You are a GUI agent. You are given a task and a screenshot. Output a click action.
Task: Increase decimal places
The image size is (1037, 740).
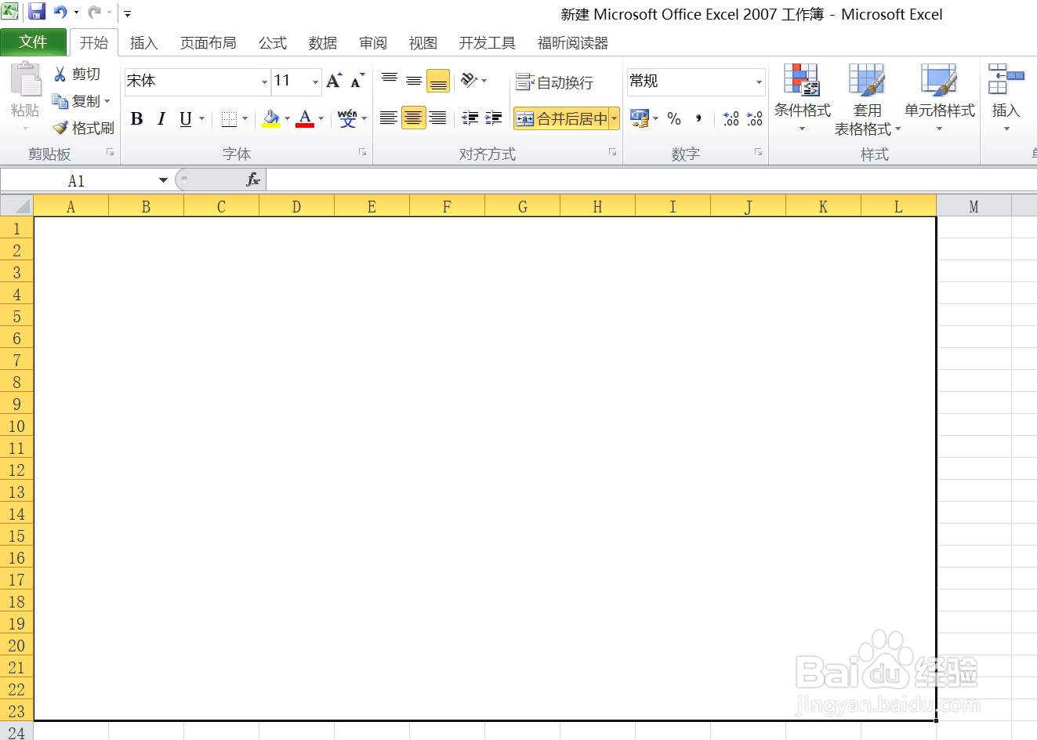[731, 118]
